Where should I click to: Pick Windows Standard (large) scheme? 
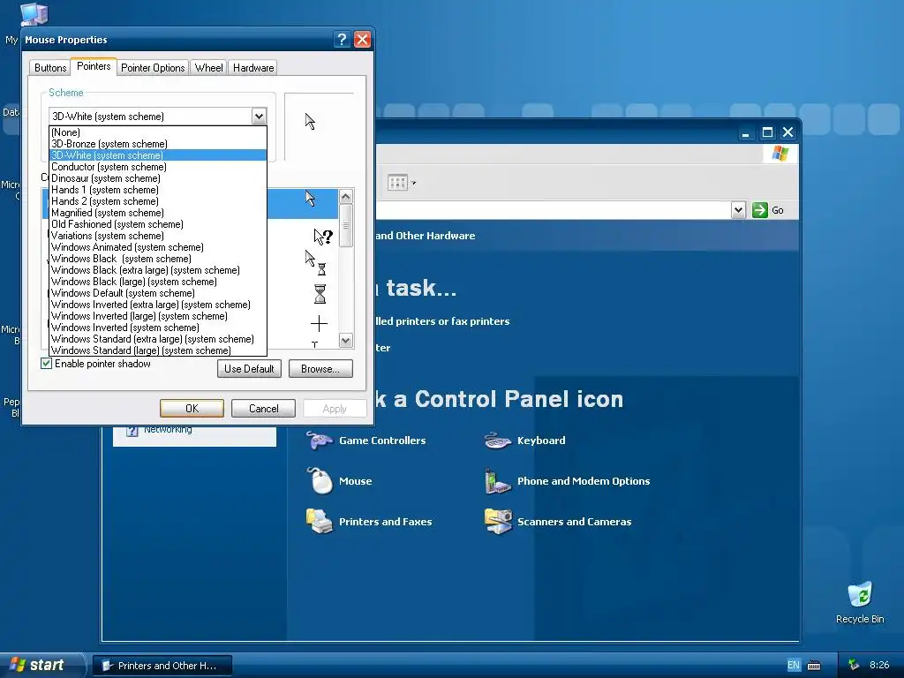coord(158,350)
